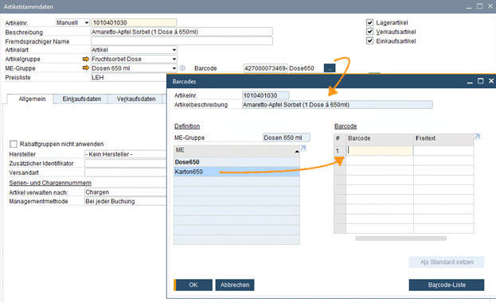Toggle Lagerartikel checkbox

point(369,22)
